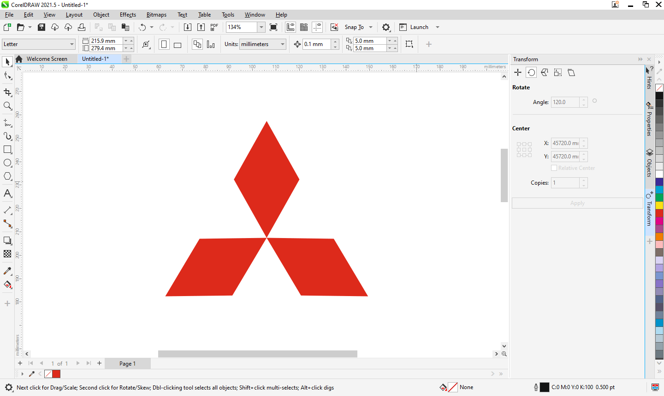This screenshot has height=396, width=664.
Task: Select the Shape tool
Action: click(x=7, y=76)
